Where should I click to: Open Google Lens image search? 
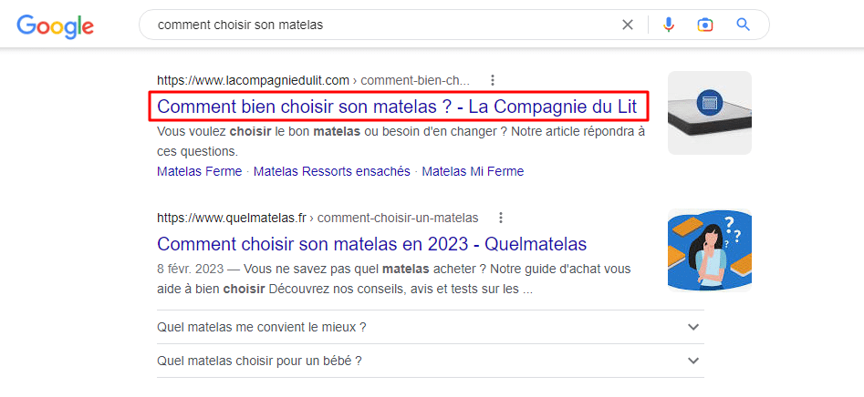[704, 25]
